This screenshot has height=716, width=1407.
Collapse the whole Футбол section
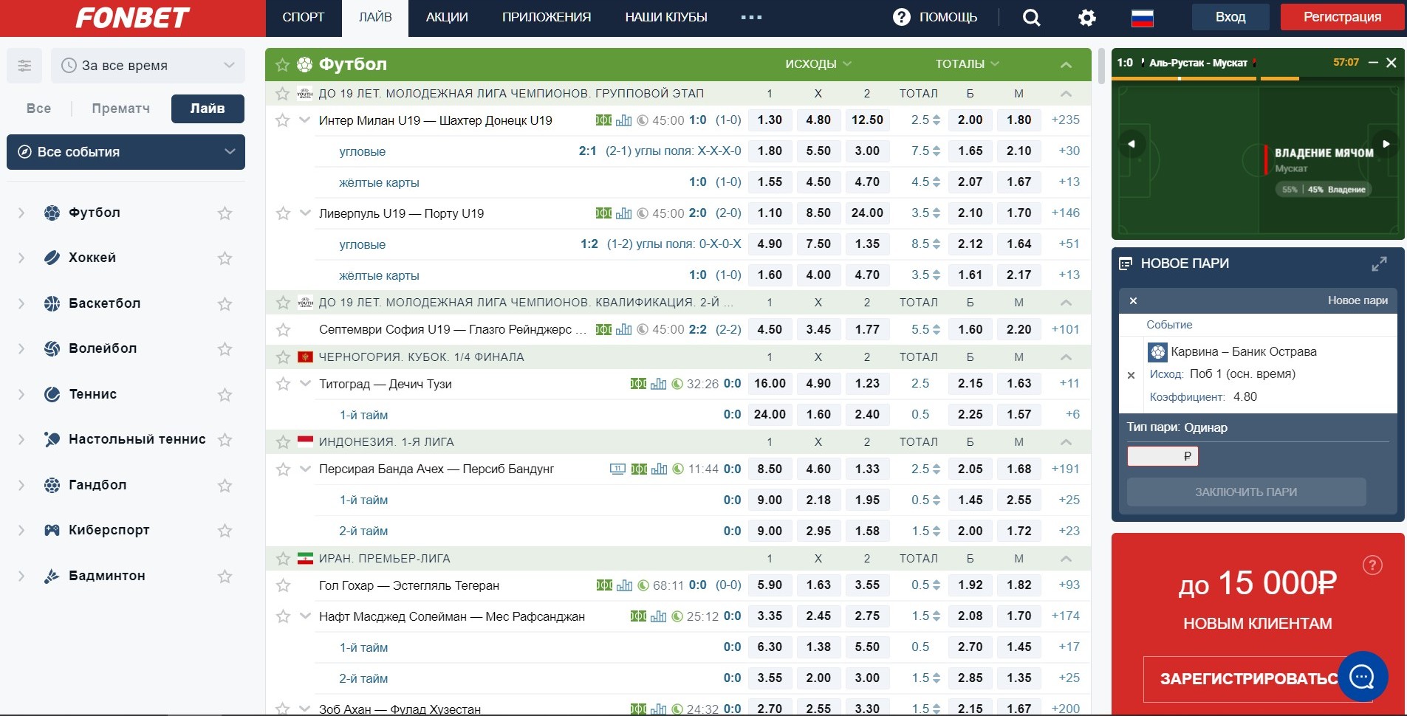click(1066, 65)
